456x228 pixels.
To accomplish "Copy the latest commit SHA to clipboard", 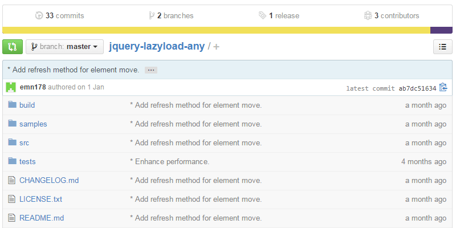I will click(x=443, y=88).
